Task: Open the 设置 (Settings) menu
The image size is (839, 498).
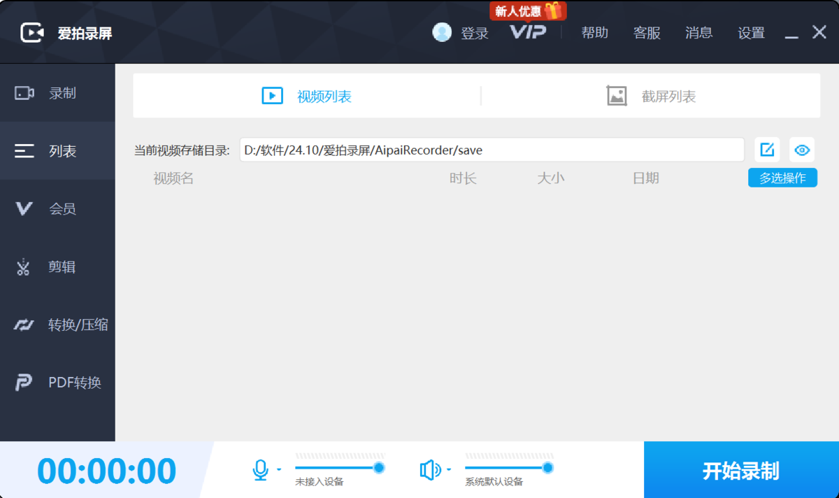Action: click(751, 33)
